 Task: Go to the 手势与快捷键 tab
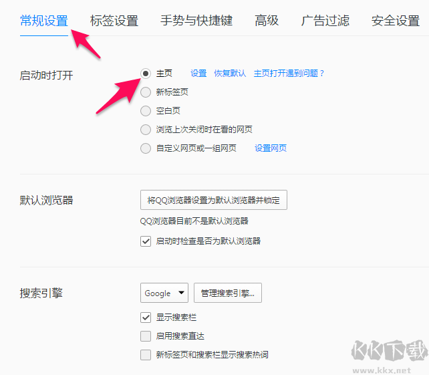196,21
